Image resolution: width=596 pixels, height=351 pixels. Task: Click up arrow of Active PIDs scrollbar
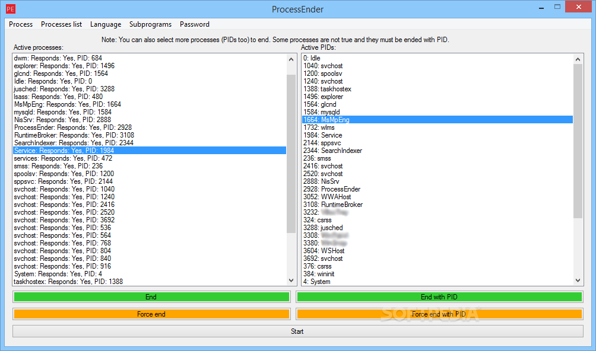point(578,59)
